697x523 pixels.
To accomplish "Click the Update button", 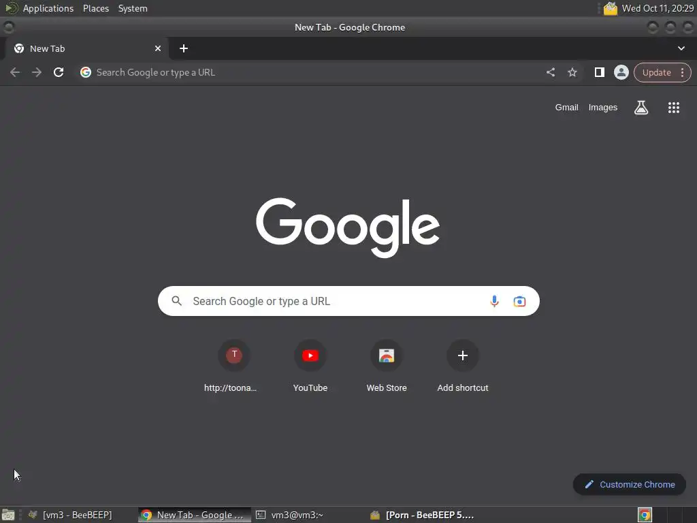I will [x=656, y=72].
